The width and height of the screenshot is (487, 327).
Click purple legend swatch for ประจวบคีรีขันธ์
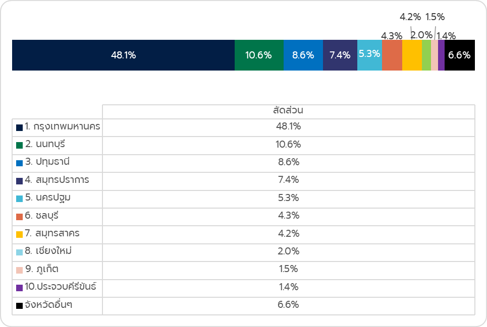click(x=19, y=288)
